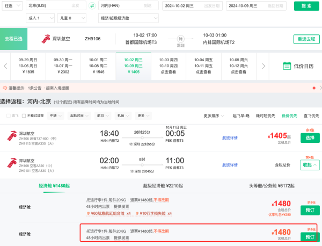322x246 pixels.
Task: Select the 18:40 flight at ¥1405
Action: [x=310, y=138]
